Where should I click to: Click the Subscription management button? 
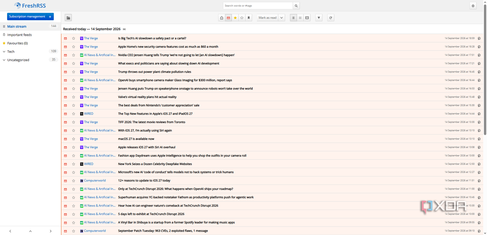point(27,17)
